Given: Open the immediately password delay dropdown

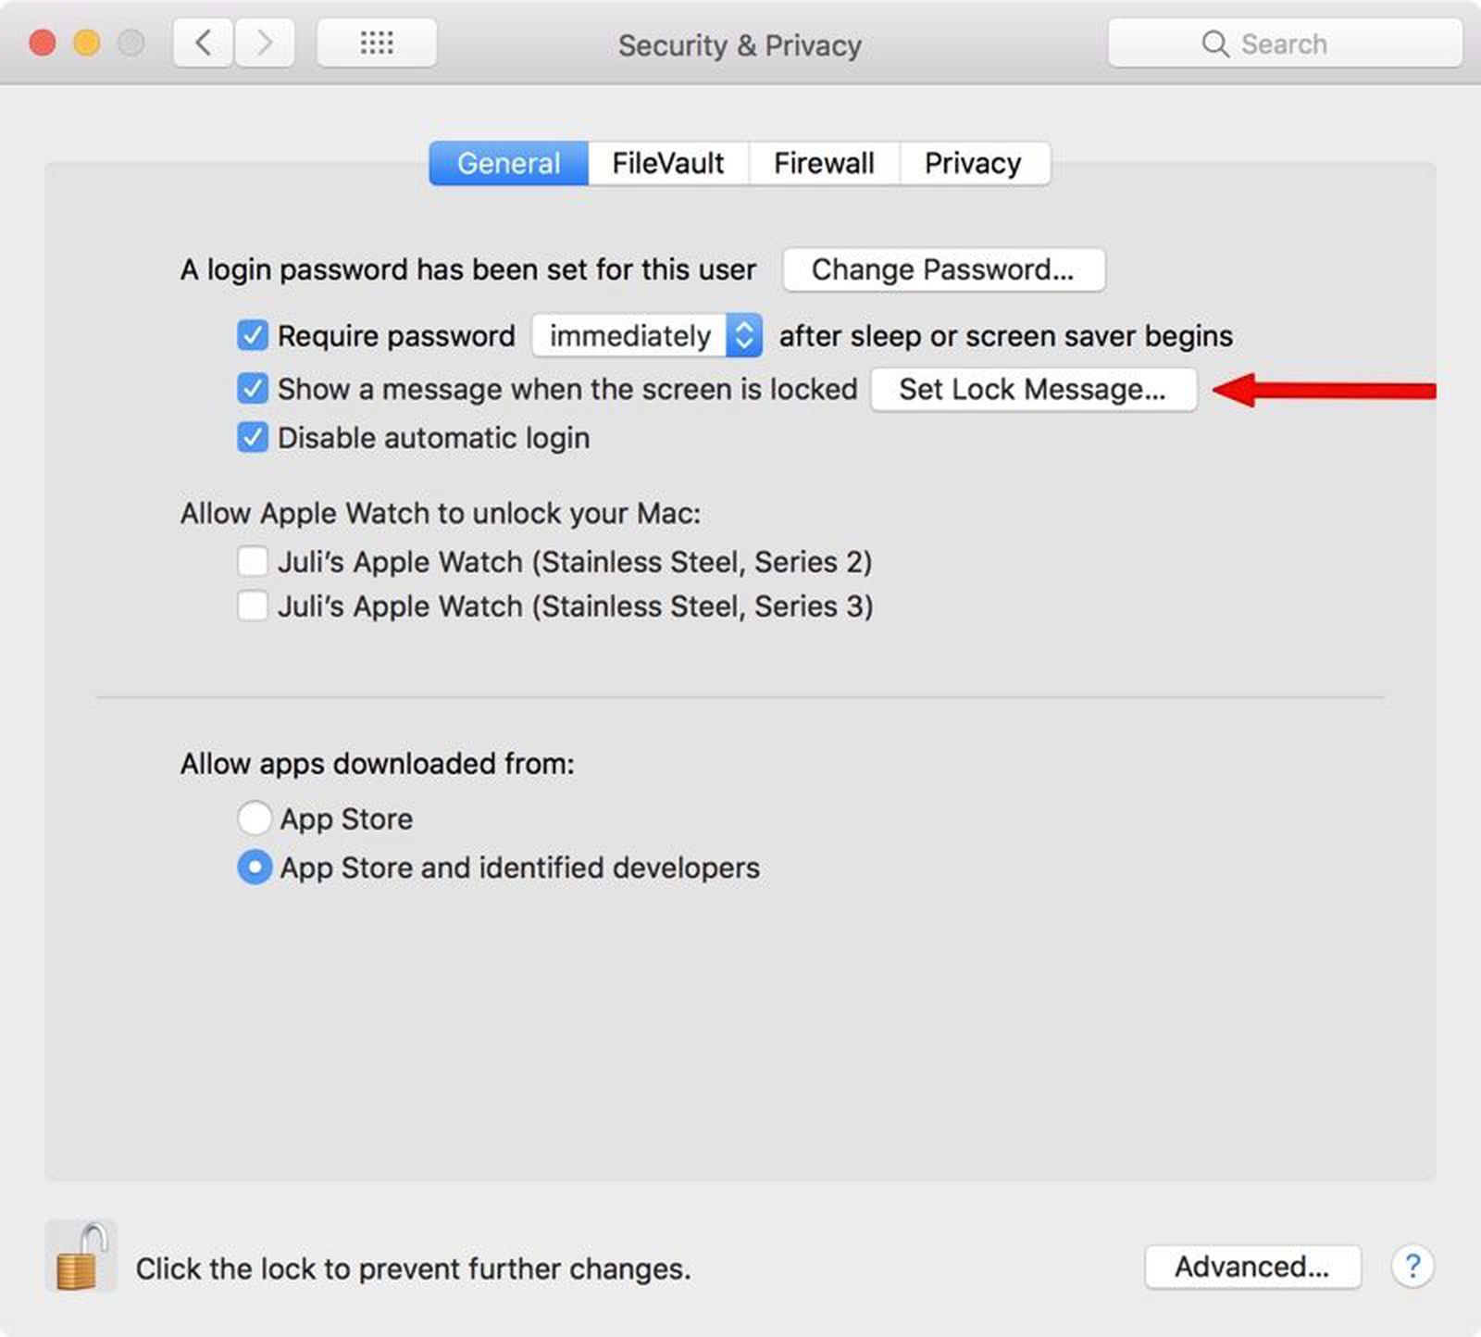Looking at the screenshot, I should coord(647,335).
